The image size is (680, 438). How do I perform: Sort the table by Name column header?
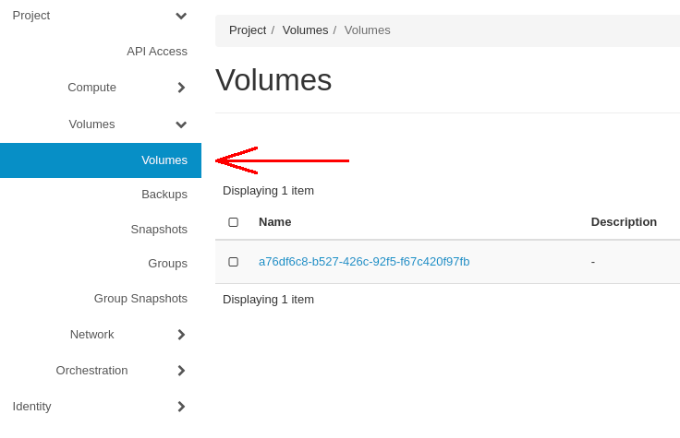point(275,222)
